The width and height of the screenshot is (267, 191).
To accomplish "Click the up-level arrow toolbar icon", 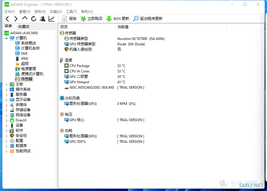I will coord(25,18).
